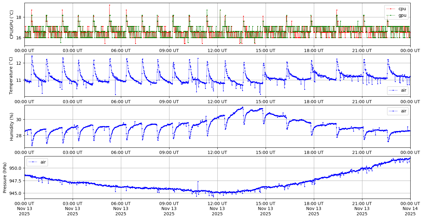The height and width of the screenshot is (219, 423).
Task: Click the 18 tick on the CPU/GPU axis
Action: coord(19,17)
